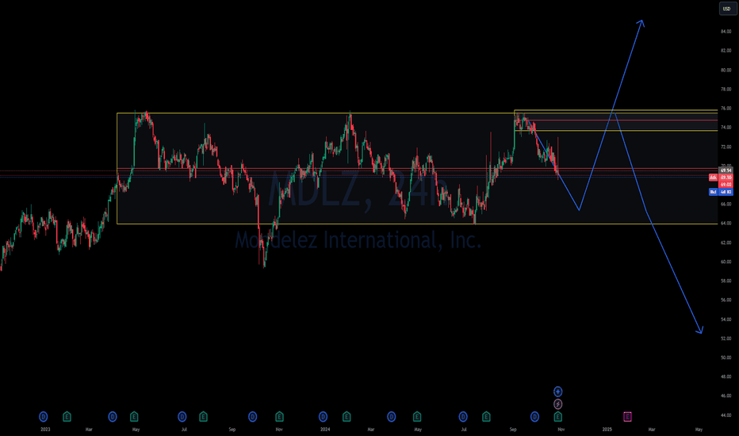Screen dimensions: 739x436
Task: Open the late July 2023 earnings marker
Action: click(203, 417)
